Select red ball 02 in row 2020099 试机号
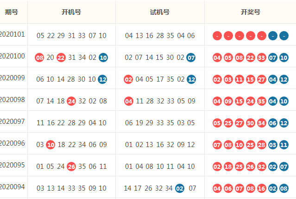The height and width of the screenshot is (199, 296). tap(128, 79)
